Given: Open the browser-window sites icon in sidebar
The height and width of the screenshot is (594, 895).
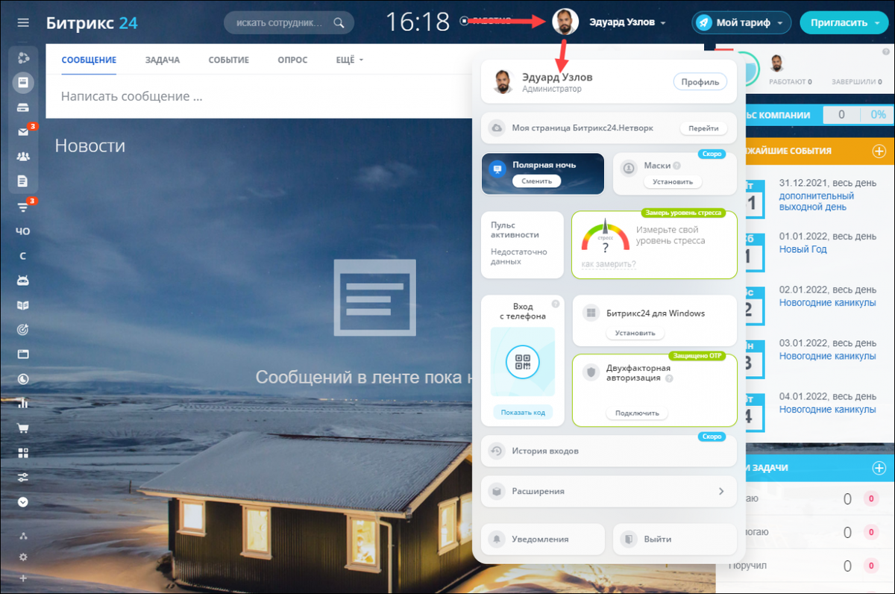Looking at the screenshot, I should [23, 354].
